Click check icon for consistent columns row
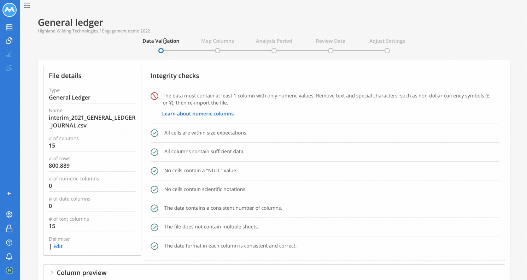Viewport: 527px width, 280px height. [154, 208]
